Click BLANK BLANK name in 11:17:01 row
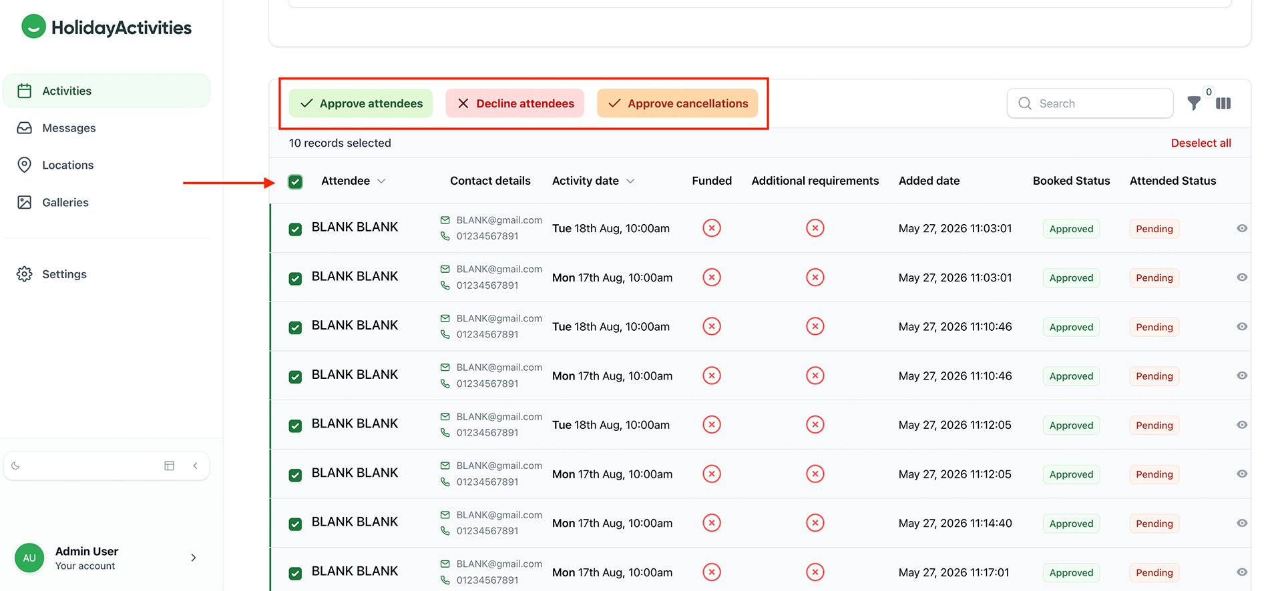1282x591 pixels. 355,571
